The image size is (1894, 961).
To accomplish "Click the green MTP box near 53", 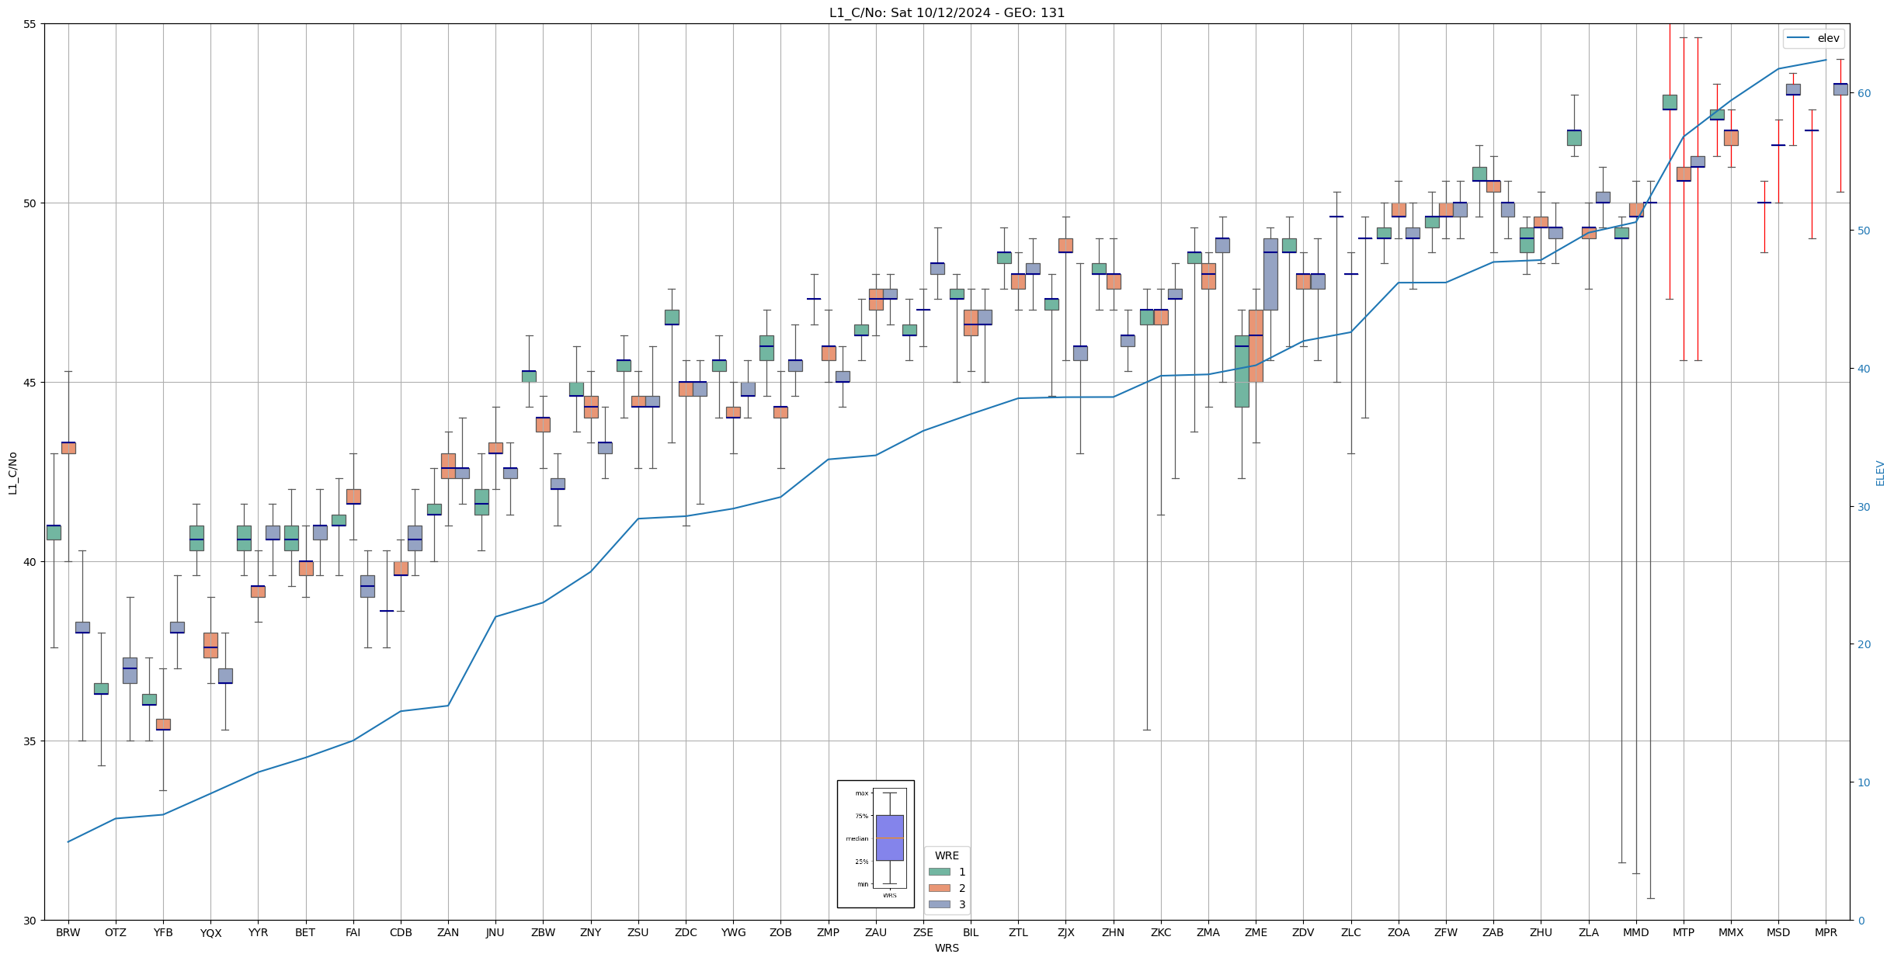I will tap(1669, 102).
